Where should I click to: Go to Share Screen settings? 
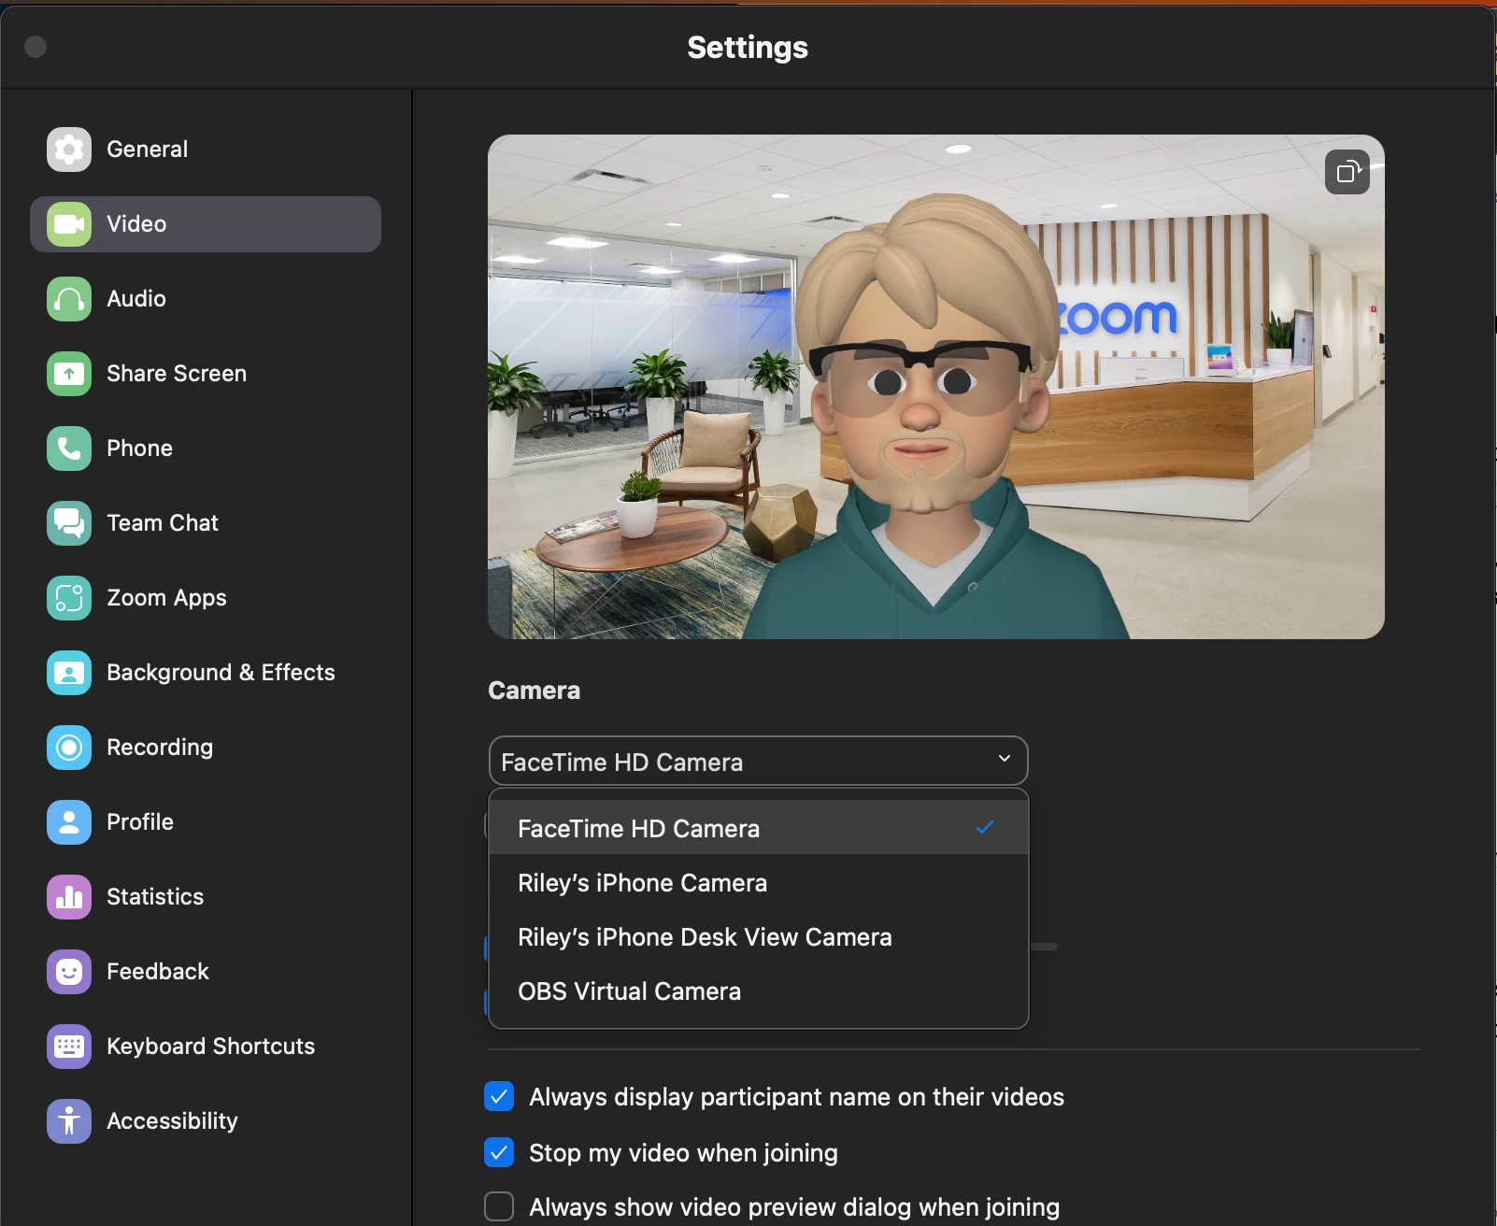point(206,374)
